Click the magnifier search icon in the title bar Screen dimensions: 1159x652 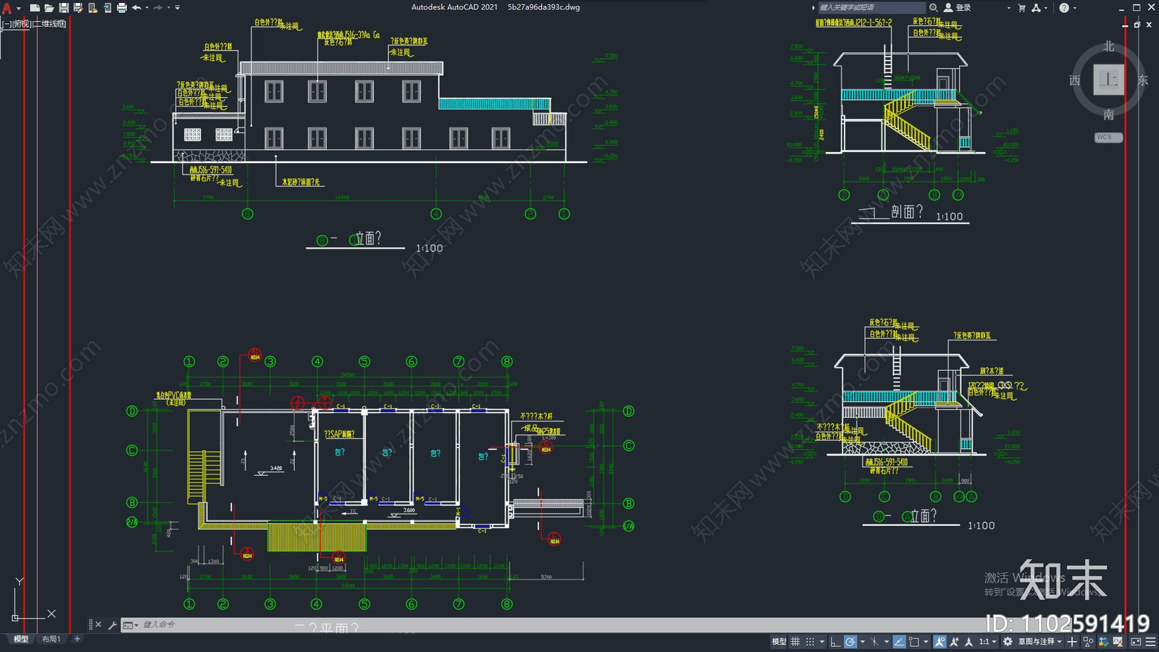pos(934,7)
